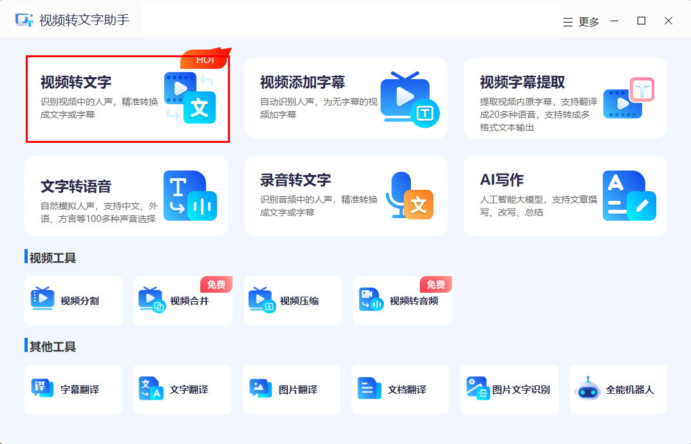Minimize the 视频转文字助手 window

[x=614, y=21]
